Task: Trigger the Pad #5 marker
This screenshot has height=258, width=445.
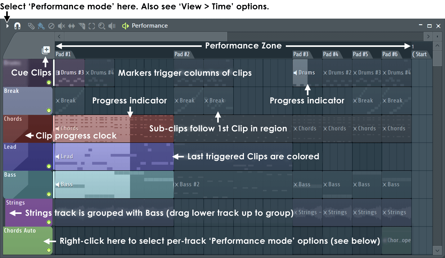Action: [360, 54]
